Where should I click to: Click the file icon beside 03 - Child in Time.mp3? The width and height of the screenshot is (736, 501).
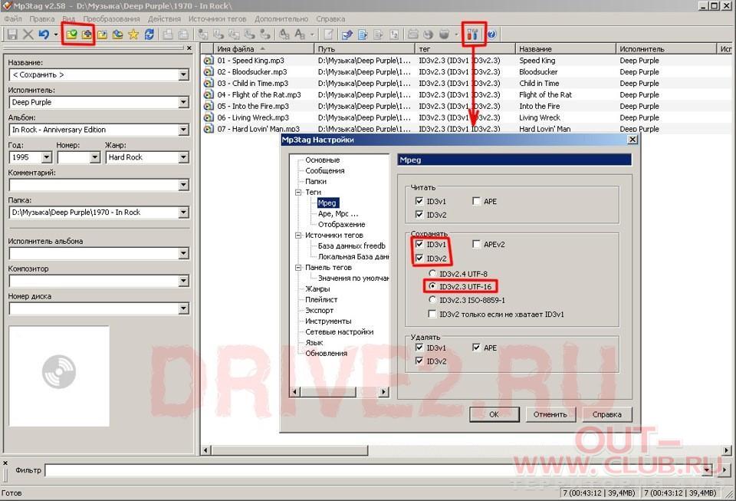209,83
